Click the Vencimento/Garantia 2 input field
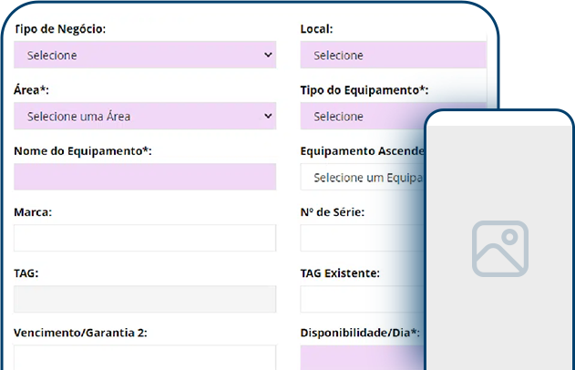 tap(145, 357)
